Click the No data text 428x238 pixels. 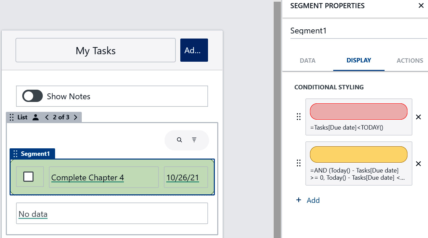pos(33,214)
